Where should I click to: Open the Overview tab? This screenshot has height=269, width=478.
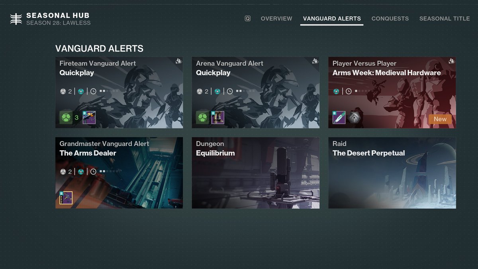(x=276, y=19)
